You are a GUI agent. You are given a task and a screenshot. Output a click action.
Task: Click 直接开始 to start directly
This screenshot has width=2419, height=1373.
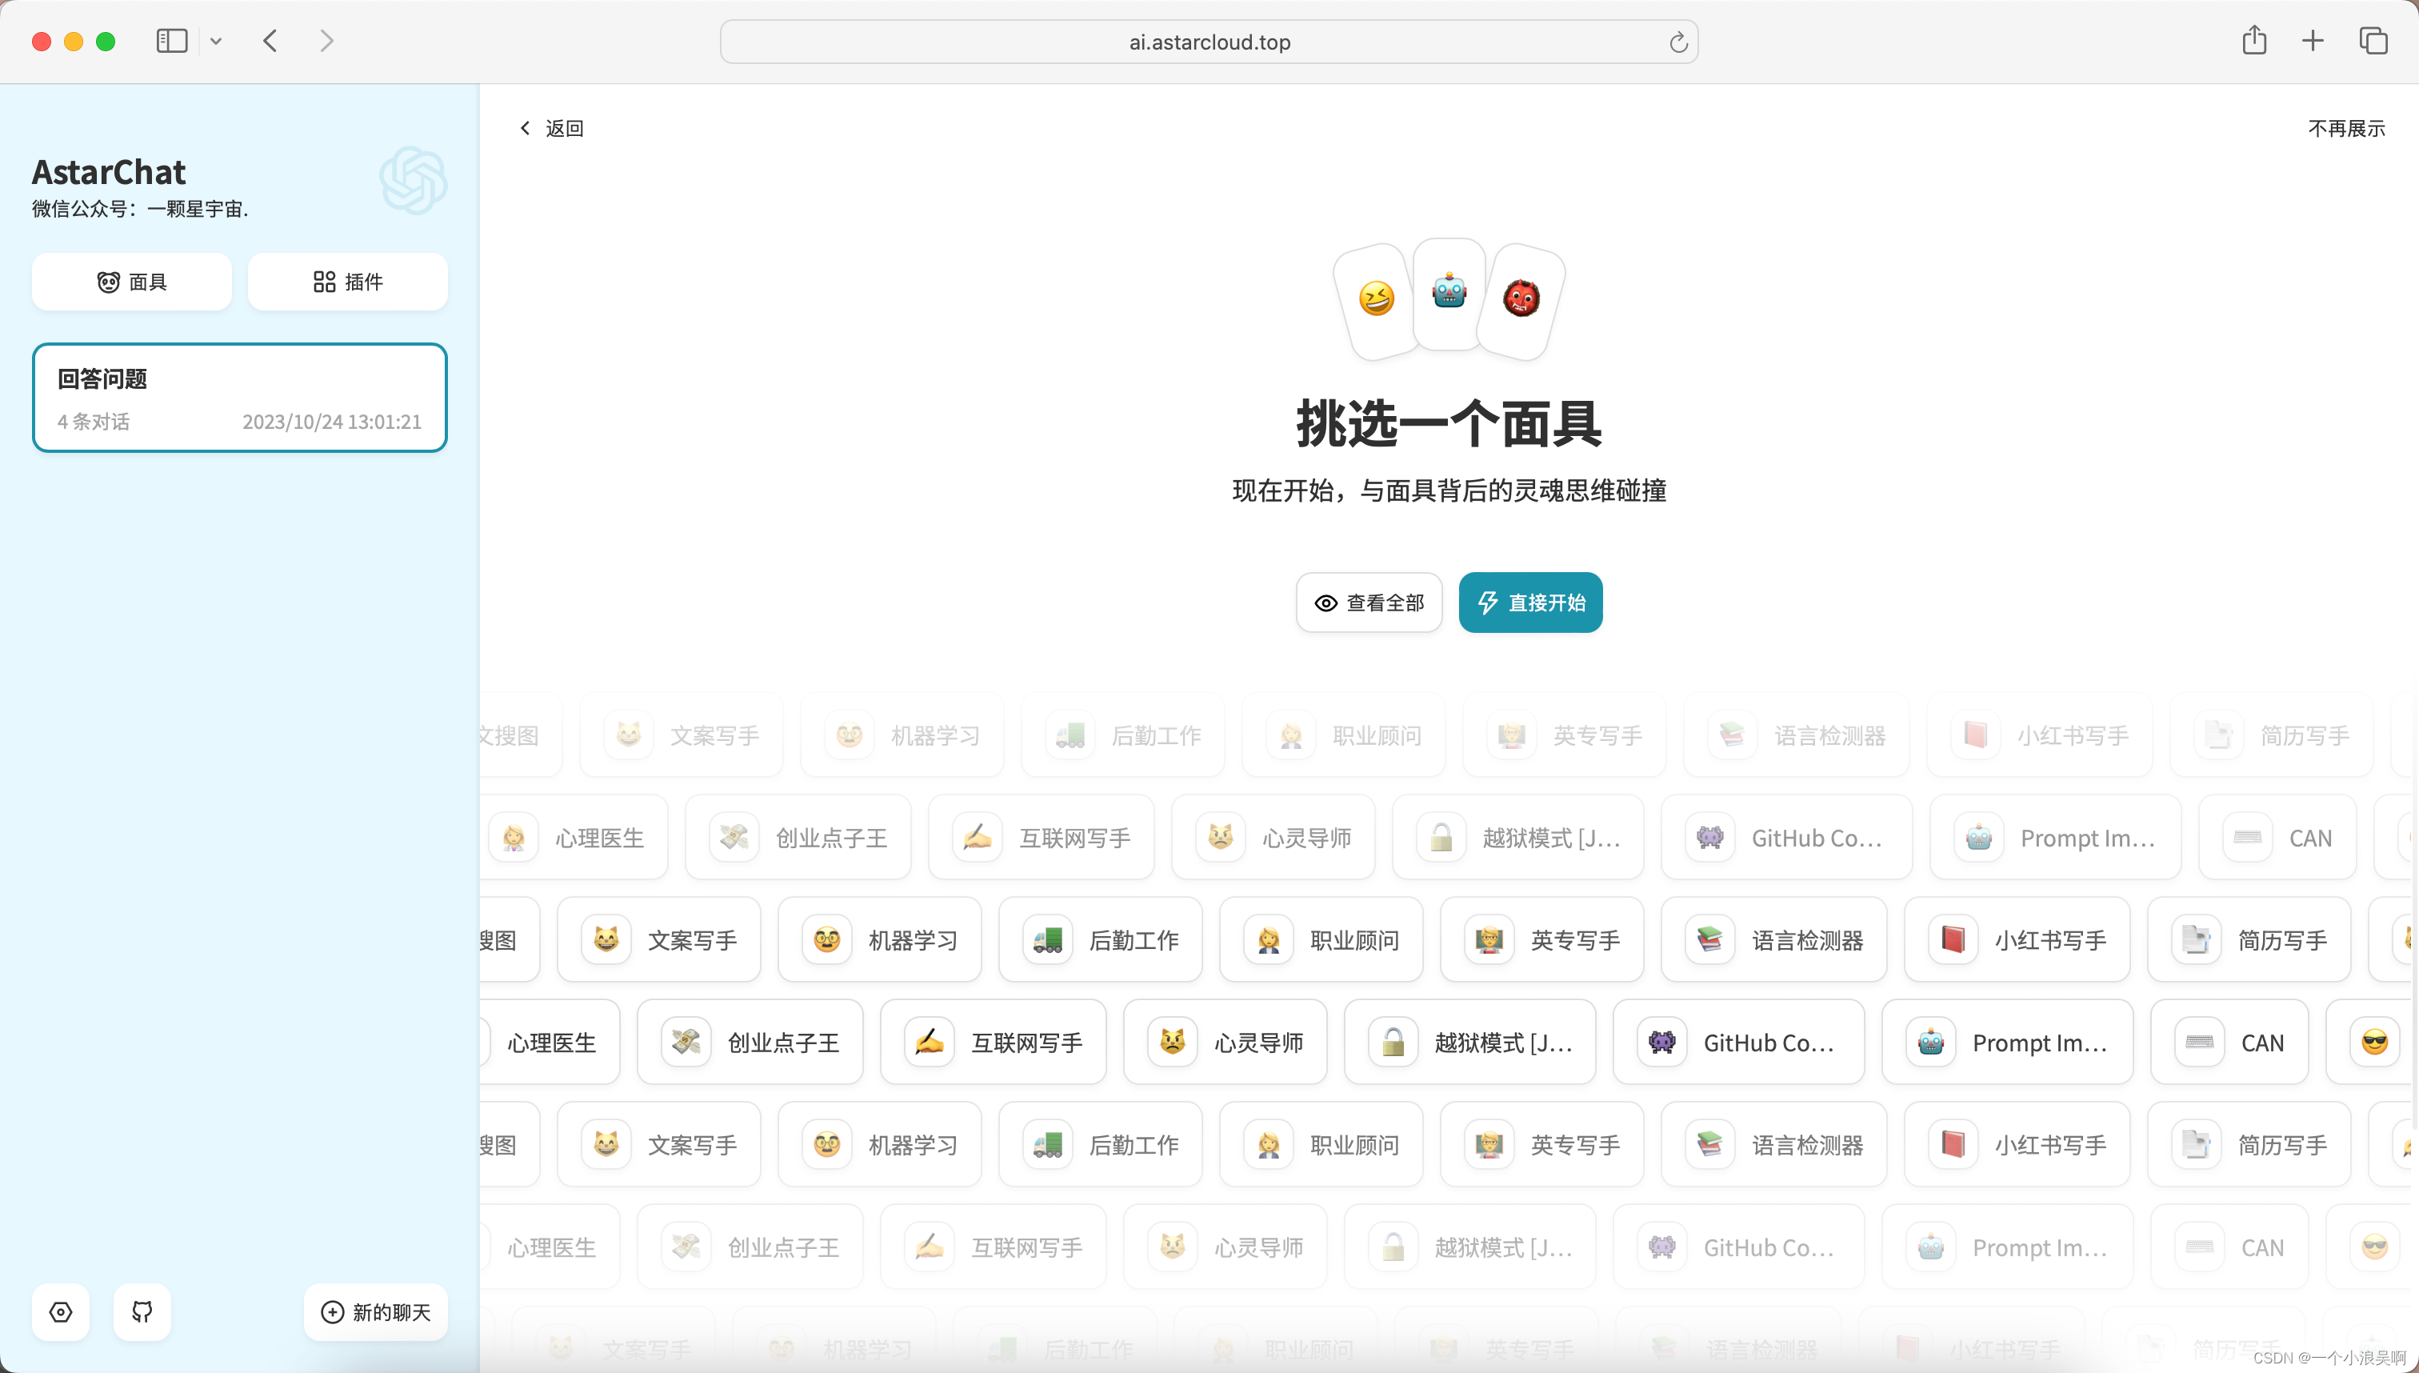click(1530, 602)
